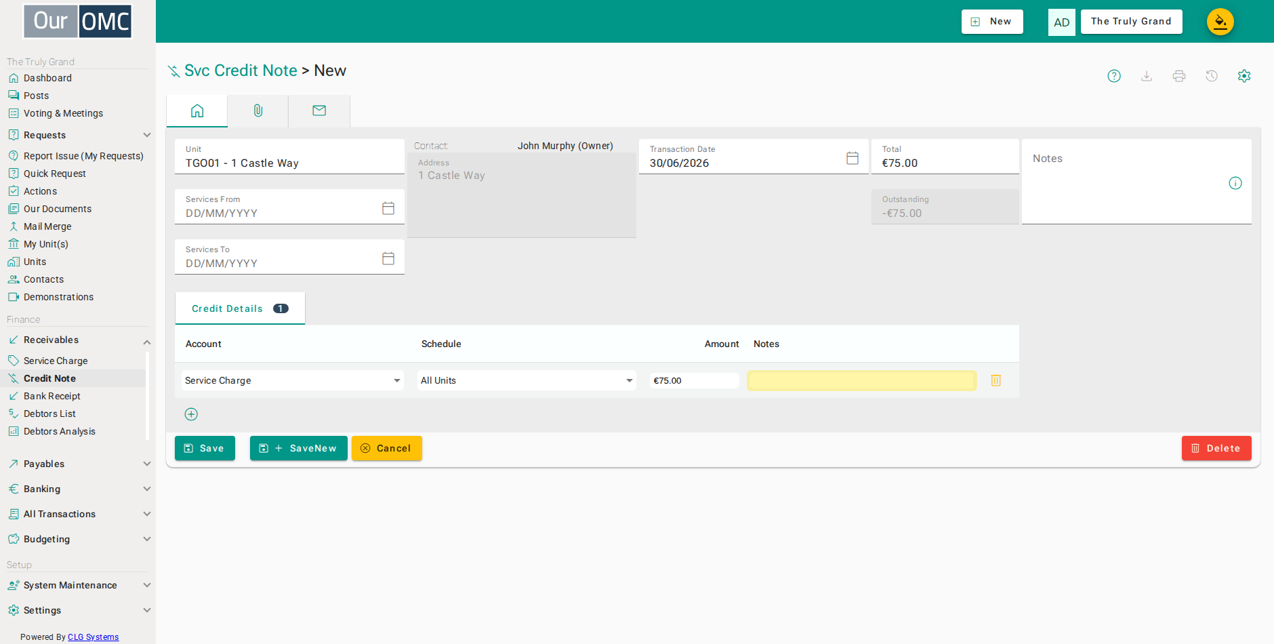Open the attachments paperclip tab
1274x644 pixels.
pos(258,110)
